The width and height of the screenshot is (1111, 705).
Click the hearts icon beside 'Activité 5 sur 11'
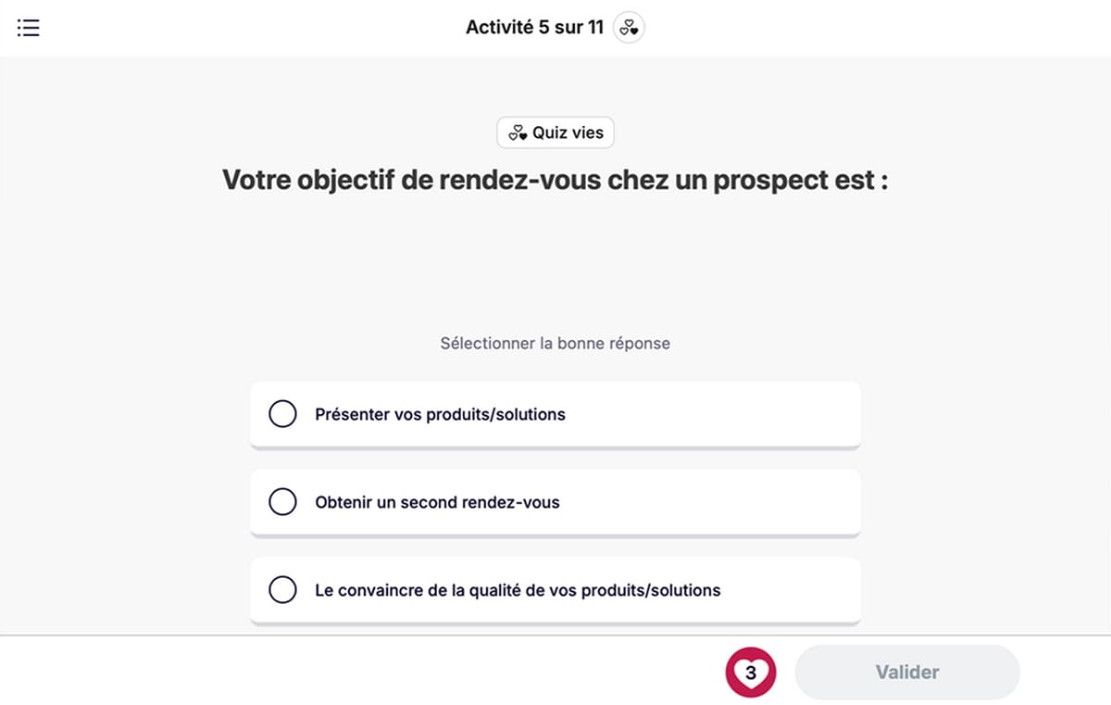click(x=629, y=27)
